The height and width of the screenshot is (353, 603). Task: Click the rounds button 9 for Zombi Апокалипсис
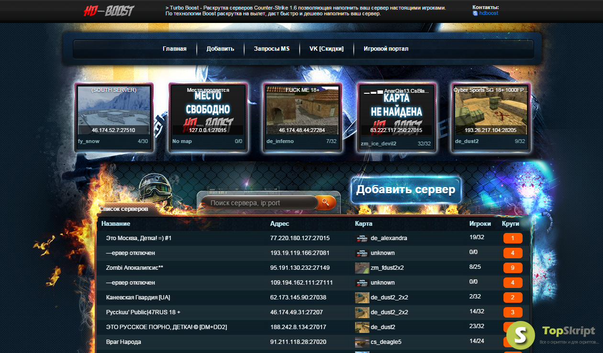click(513, 268)
